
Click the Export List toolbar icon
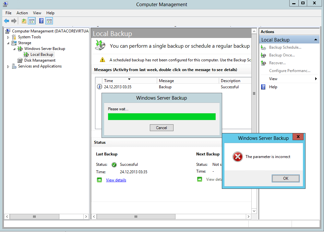pos(24,20)
